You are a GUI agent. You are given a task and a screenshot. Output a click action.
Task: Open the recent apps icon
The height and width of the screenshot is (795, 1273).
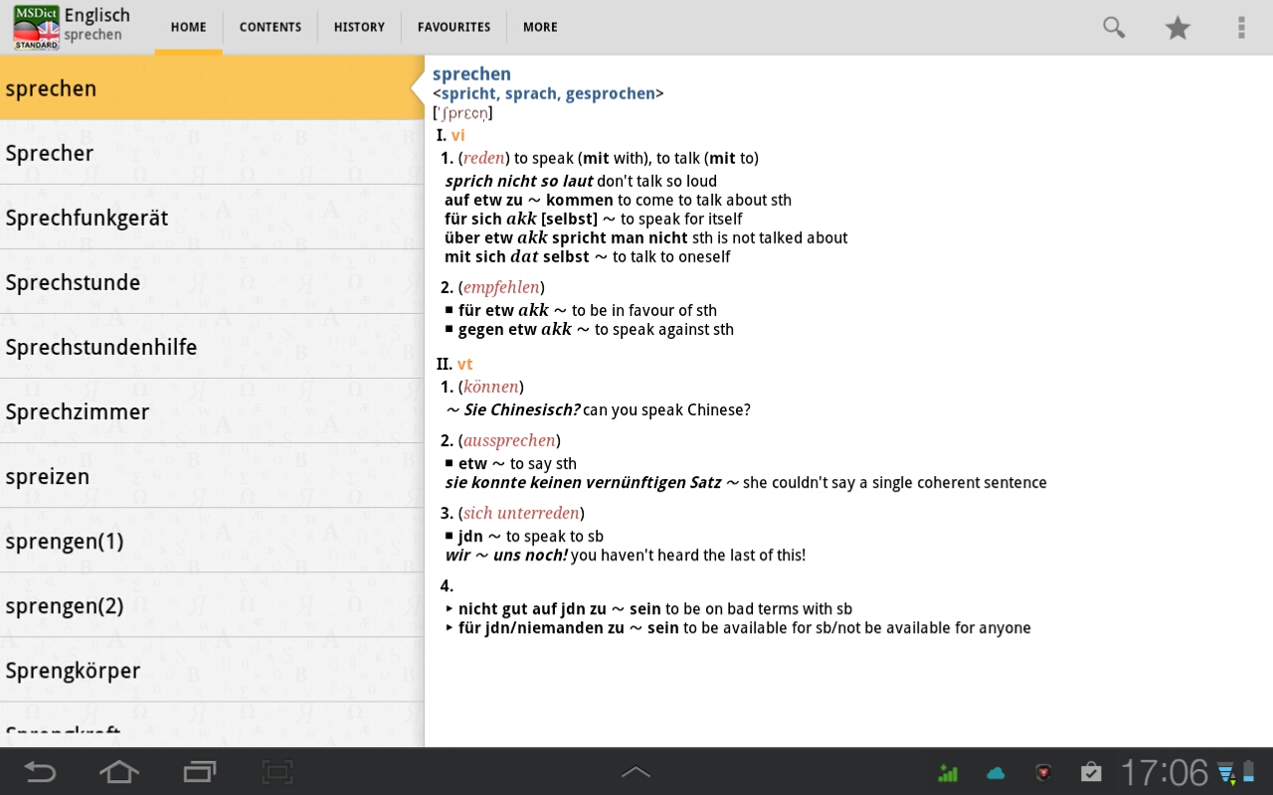(x=199, y=772)
